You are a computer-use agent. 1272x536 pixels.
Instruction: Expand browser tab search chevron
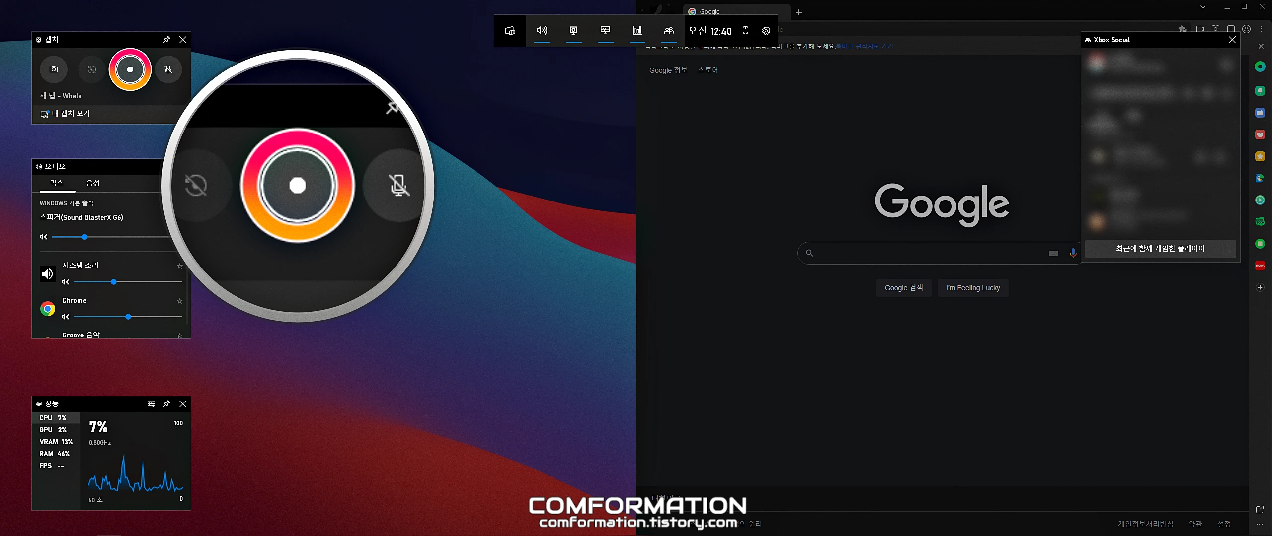click(1203, 7)
